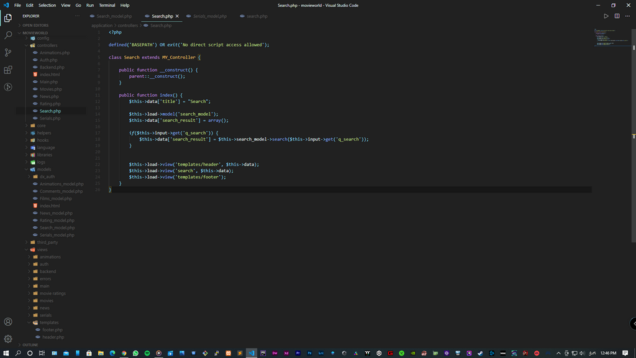This screenshot has width=636, height=358.
Task: Open header.php in templates
Action: (x=53, y=337)
